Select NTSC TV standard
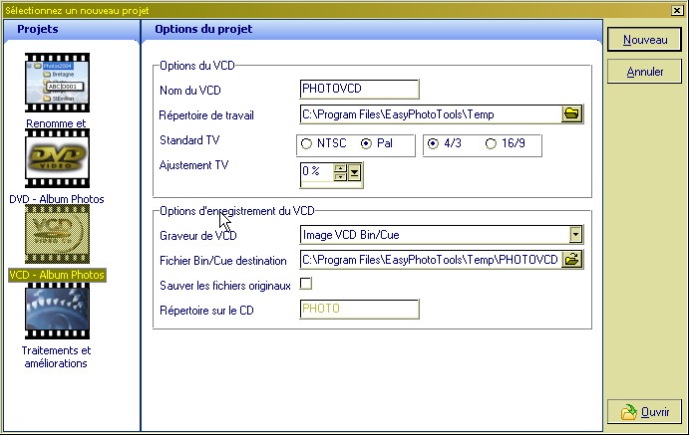Screen dimensions: 689x435 pyautogui.click(x=307, y=143)
